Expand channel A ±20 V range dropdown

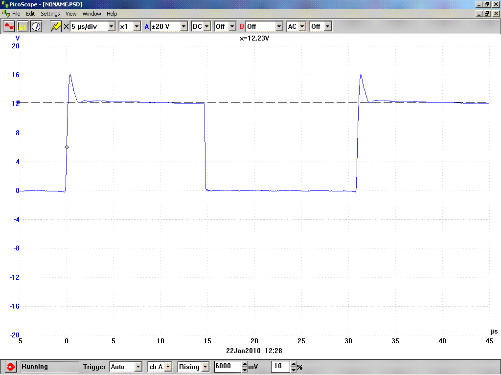click(x=184, y=26)
